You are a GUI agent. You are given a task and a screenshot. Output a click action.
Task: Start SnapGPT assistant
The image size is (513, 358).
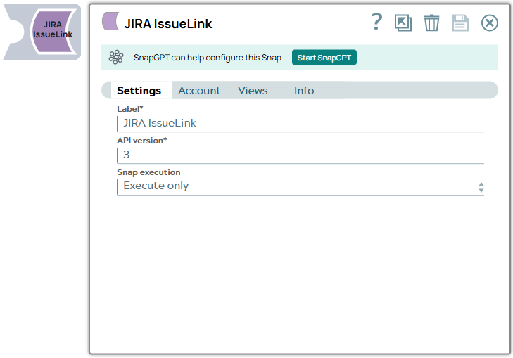(324, 58)
